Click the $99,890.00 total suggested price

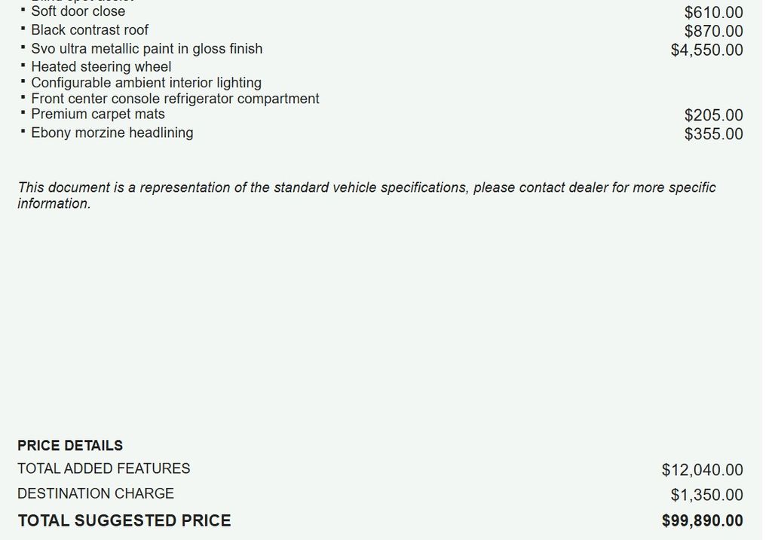(x=702, y=520)
